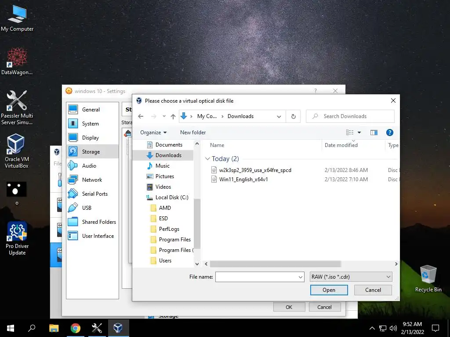450x337 pixels.
Task: Refresh the Downloads folder listing
Action: coord(293,116)
